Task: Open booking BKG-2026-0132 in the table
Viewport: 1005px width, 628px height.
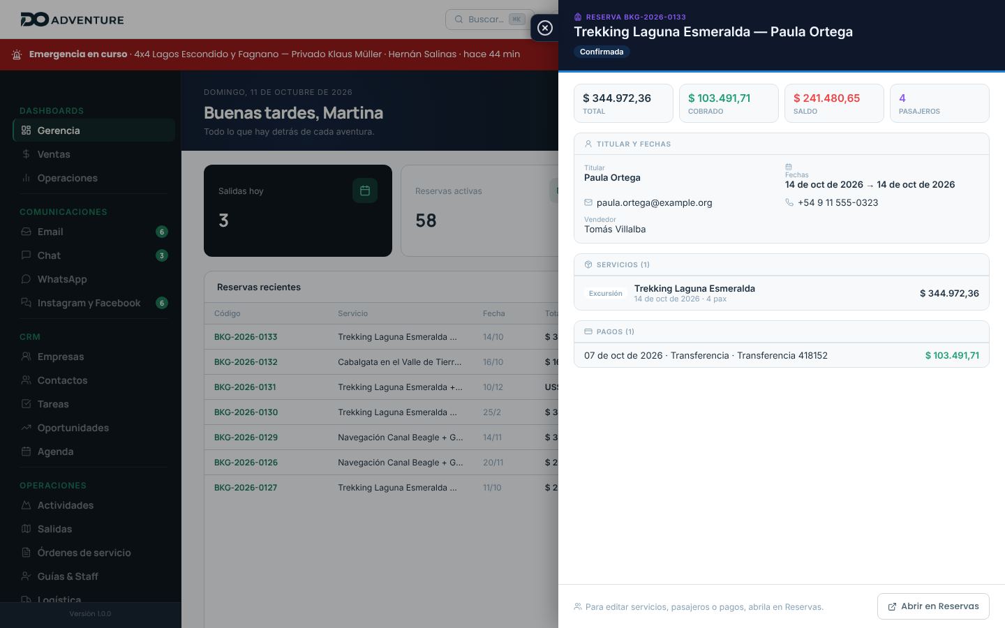Action: click(x=246, y=362)
